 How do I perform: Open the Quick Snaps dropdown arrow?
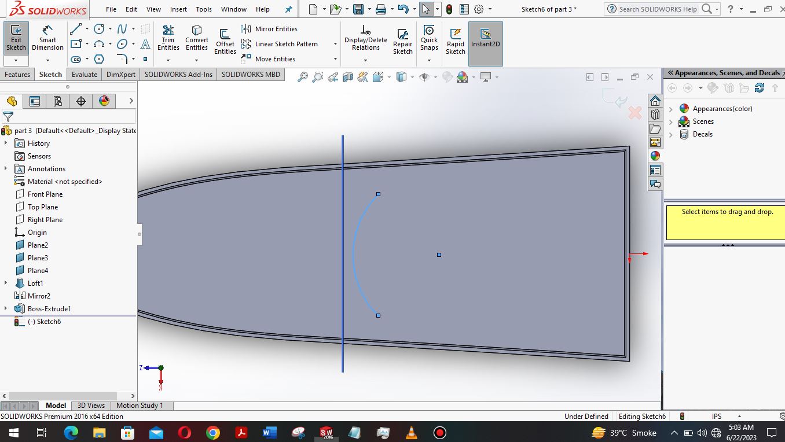click(429, 60)
